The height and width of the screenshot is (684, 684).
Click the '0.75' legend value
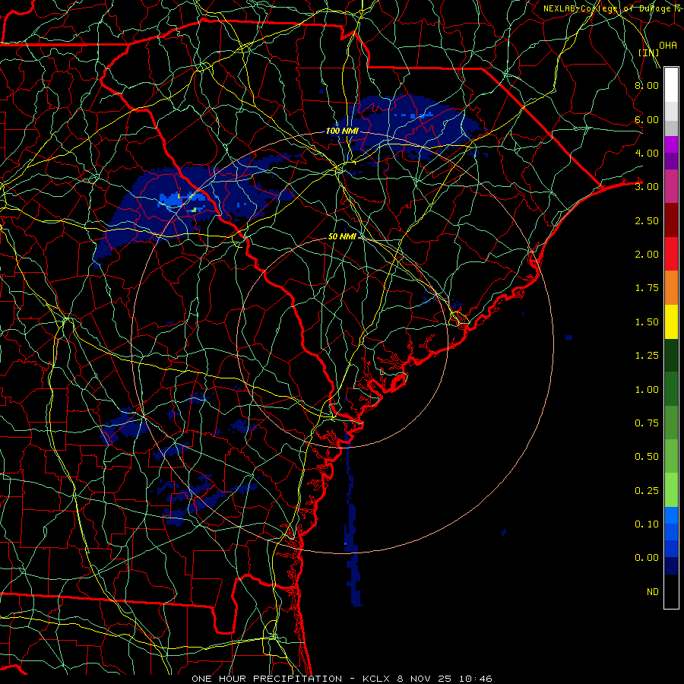tap(647, 423)
